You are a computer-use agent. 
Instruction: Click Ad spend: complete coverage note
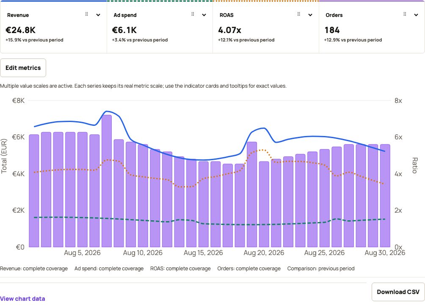(109, 268)
